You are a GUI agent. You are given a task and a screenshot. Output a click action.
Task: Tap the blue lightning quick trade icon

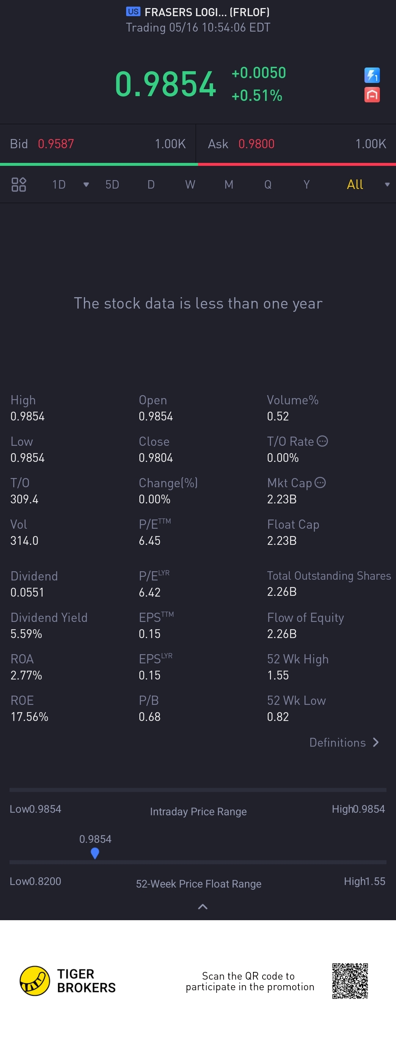pyautogui.click(x=372, y=75)
